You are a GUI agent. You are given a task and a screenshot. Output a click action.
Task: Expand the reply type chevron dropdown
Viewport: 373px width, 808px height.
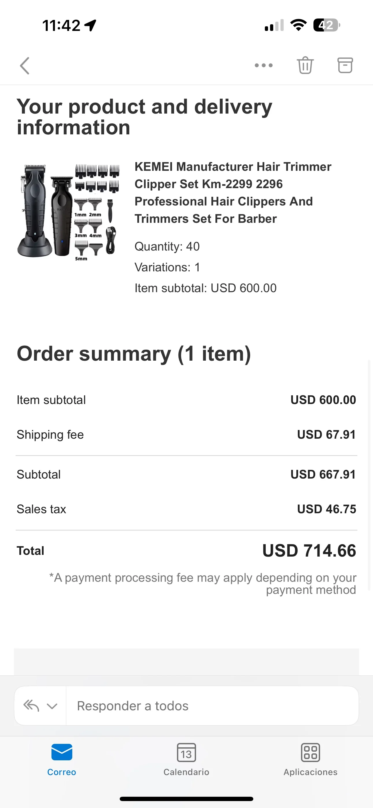pos(52,706)
